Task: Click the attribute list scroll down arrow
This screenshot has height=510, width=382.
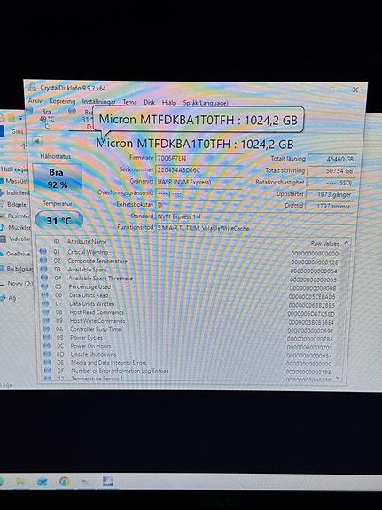Action: pos(338,378)
